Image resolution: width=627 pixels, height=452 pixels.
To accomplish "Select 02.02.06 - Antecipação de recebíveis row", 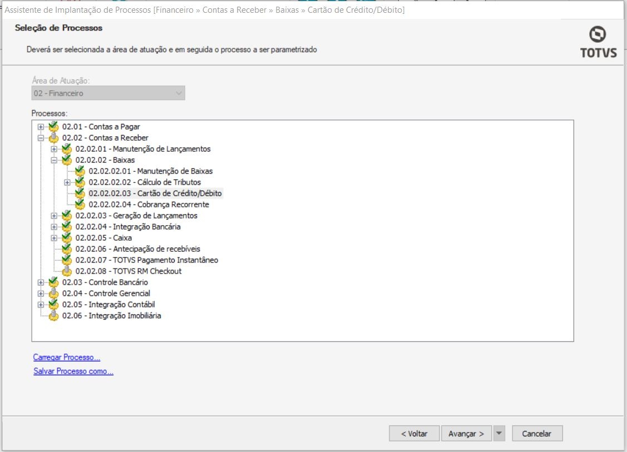I will pos(137,249).
